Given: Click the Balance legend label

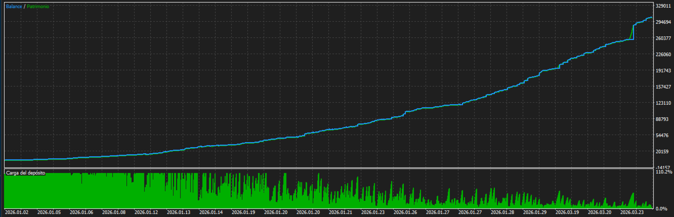Looking at the screenshot, I should (14, 6).
